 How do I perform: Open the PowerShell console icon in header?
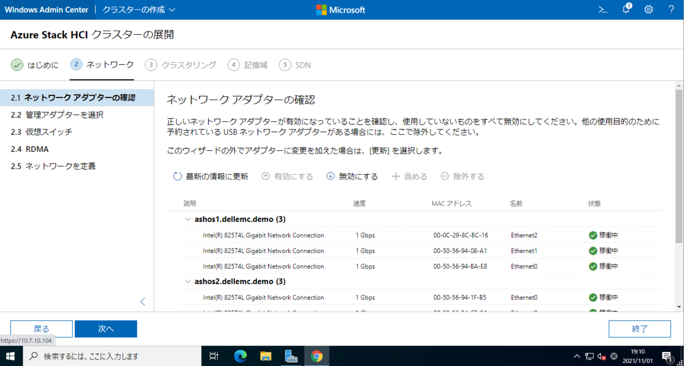(602, 10)
